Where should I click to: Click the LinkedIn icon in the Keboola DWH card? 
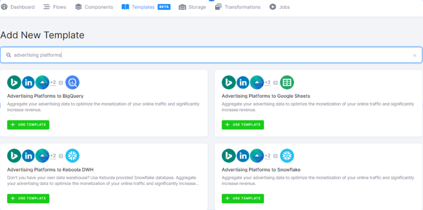tap(28, 156)
